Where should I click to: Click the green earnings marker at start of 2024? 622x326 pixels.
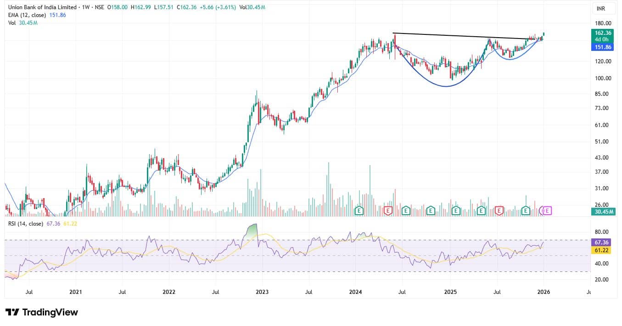tap(360, 210)
